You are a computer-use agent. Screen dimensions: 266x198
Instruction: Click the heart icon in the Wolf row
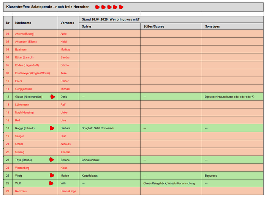click(x=51, y=183)
